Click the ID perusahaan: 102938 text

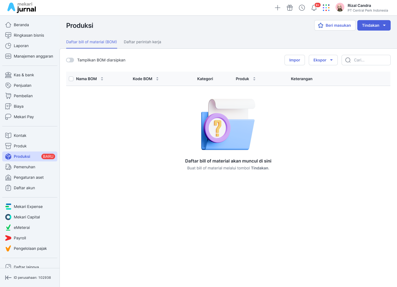pos(32,278)
